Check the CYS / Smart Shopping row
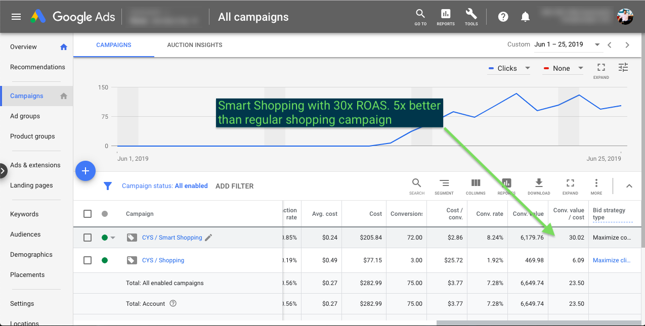 coord(88,238)
